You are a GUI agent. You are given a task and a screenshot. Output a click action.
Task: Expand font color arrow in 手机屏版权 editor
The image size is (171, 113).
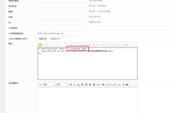point(100,85)
